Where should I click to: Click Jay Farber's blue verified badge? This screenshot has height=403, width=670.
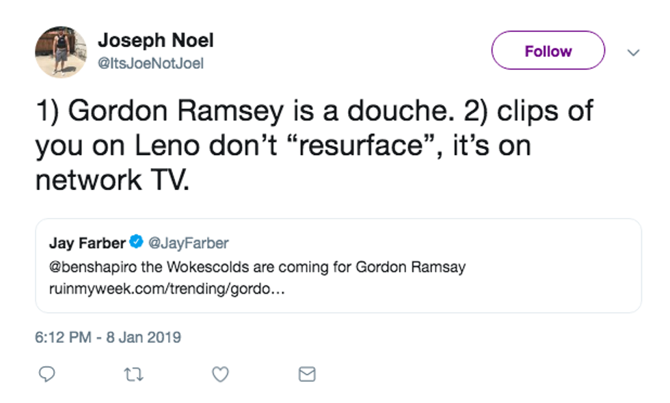(136, 242)
